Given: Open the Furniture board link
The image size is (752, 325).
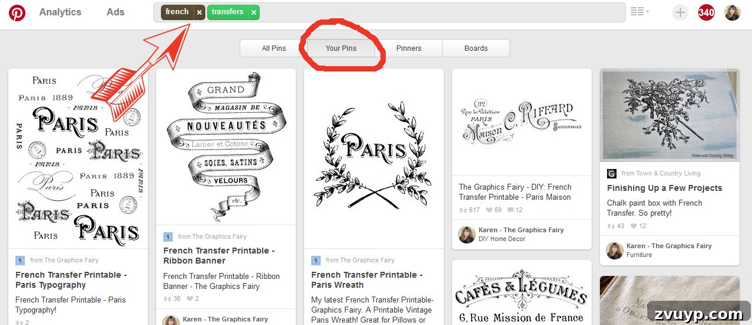Looking at the screenshot, I should point(639,255).
